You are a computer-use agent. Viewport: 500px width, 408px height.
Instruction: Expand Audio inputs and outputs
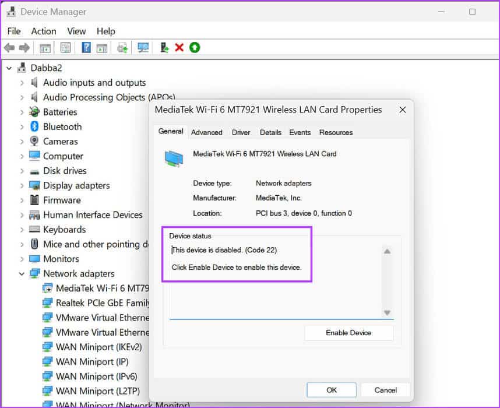(22, 83)
